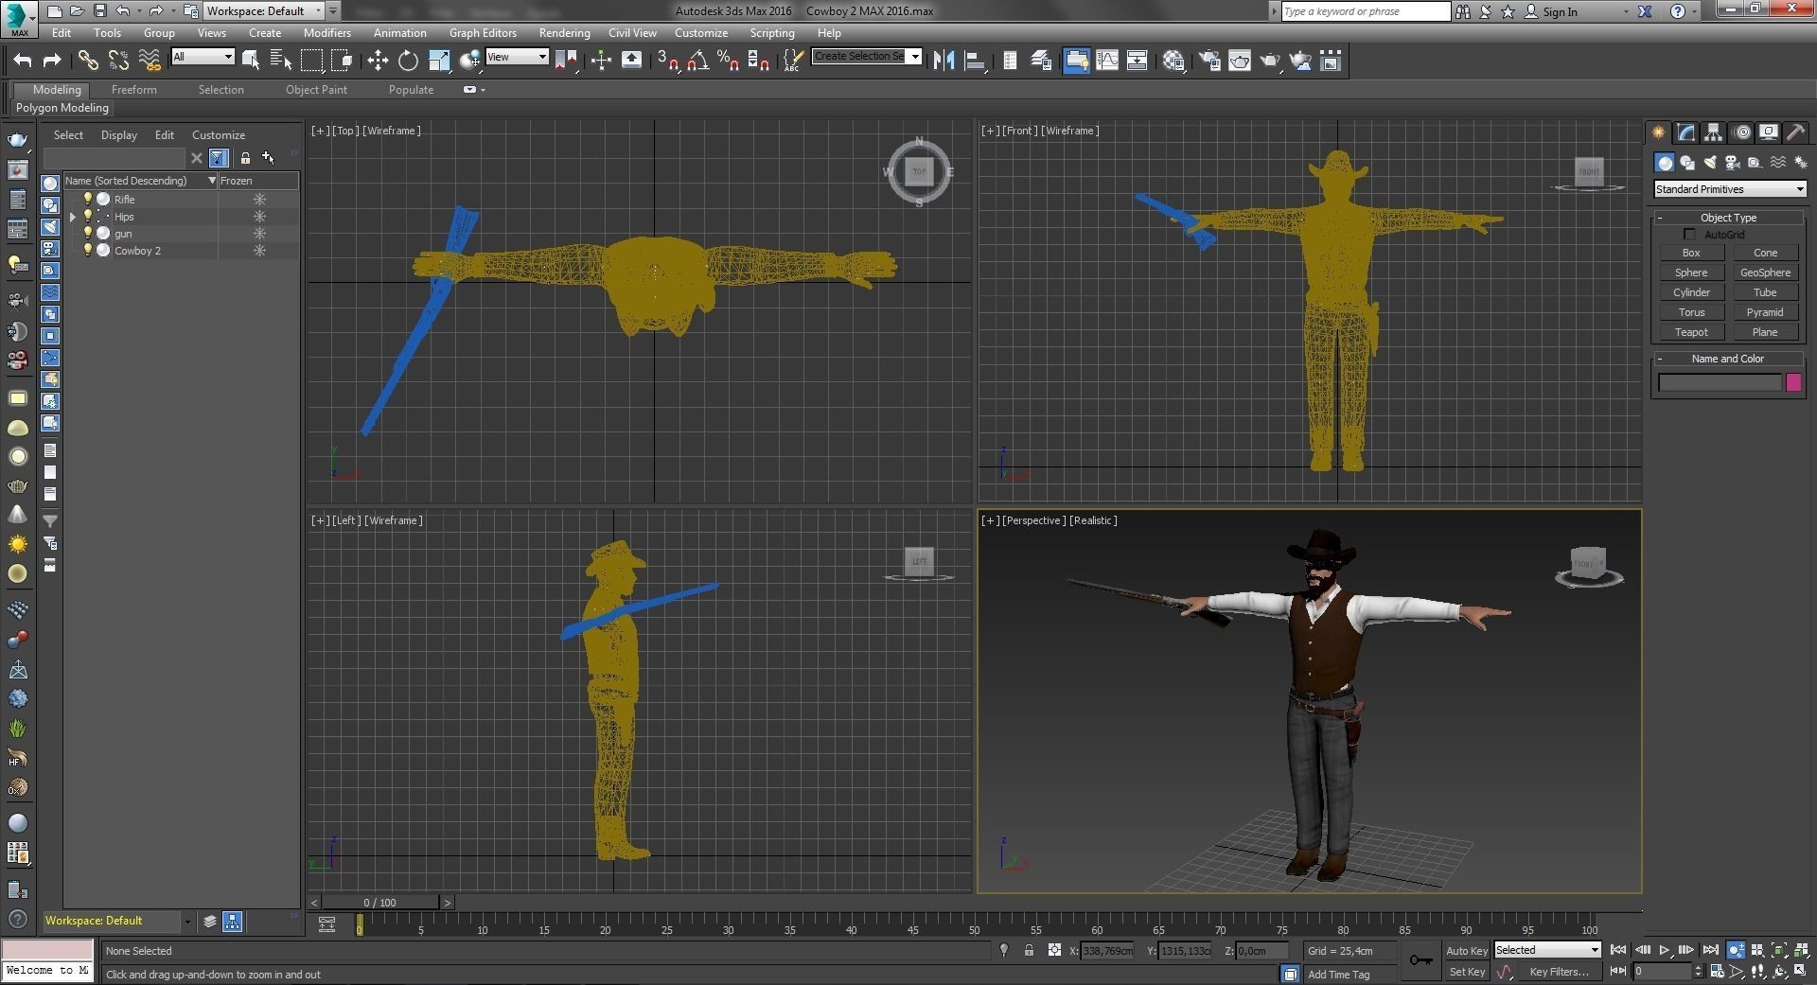Screen dimensions: 1817x985
Task: Open the Hierarchy command panel tab
Action: pos(1713,132)
